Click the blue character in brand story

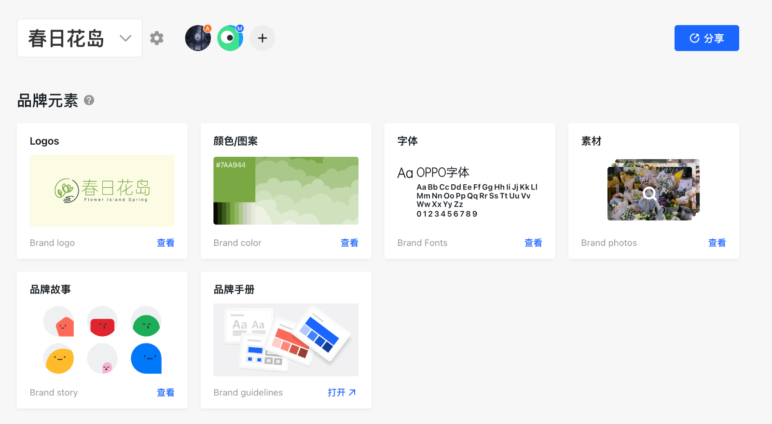point(146,358)
